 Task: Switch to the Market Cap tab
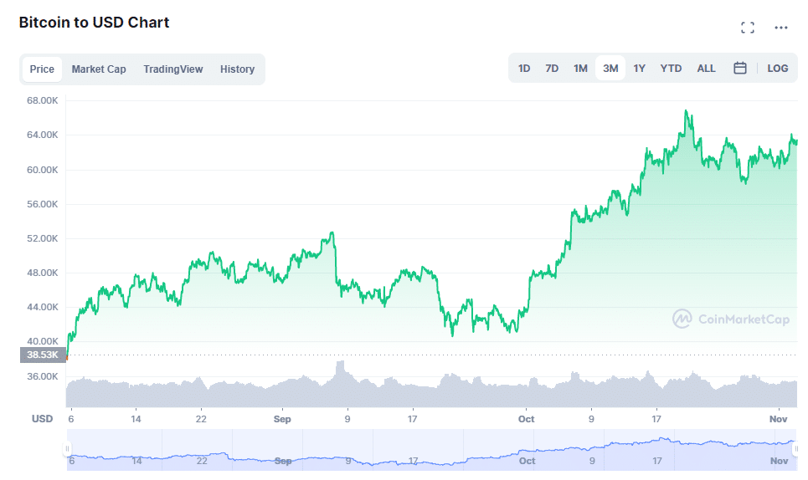click(99, 69)
